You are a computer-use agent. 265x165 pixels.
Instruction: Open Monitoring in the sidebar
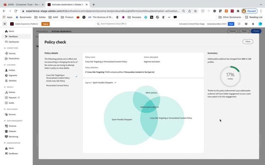[x=12, y=136]
